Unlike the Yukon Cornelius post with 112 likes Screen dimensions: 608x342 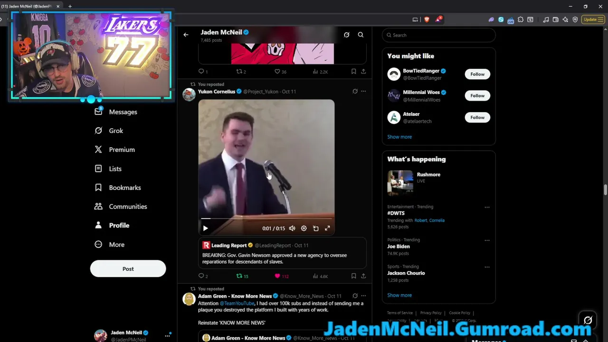click(281, 276)
